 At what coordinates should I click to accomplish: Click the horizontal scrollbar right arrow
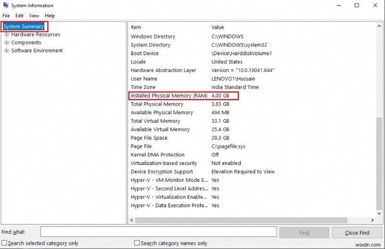372,220
